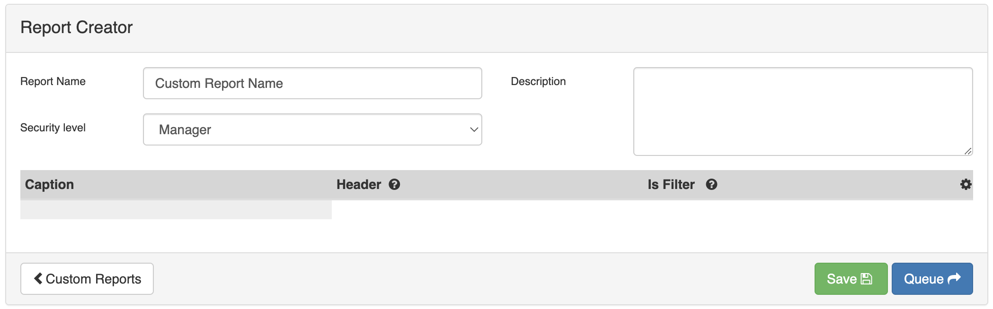Go back to Custom Reports
Screen dimensions: 993x309
click(87, 279)
